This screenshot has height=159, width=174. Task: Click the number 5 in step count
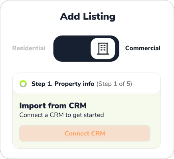pos(128,84)
